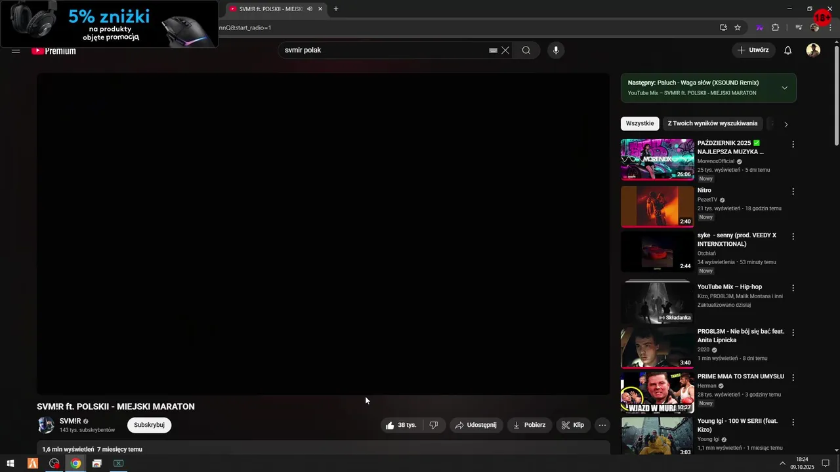
Task: Play Young Igi 100 W SERII thumbnail
Action: pyautogui.click(x=657, y=437)
